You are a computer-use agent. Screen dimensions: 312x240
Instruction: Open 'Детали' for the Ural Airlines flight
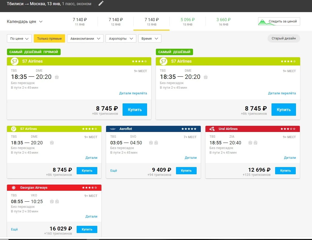[290, 158]
